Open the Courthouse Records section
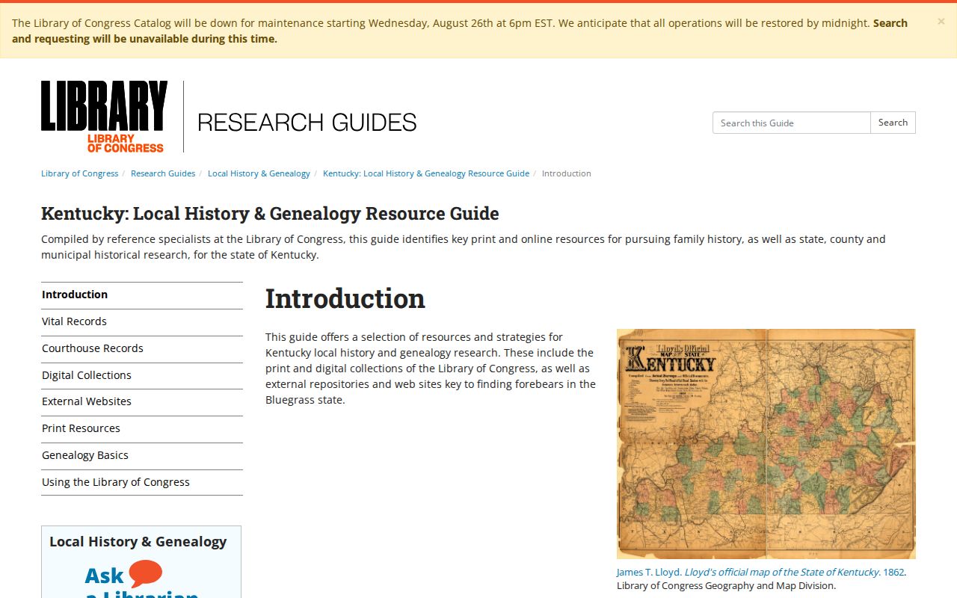Viewport: 957px width, 598px height. pyautogui.click(x=142, y=348)
